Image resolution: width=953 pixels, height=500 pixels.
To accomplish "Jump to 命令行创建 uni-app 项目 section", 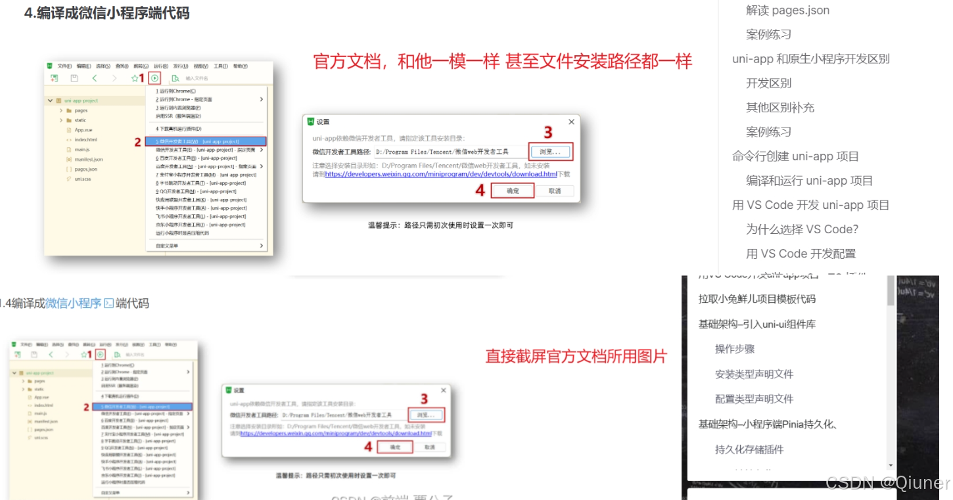I will pyautogui.click(x=796, y=156).
